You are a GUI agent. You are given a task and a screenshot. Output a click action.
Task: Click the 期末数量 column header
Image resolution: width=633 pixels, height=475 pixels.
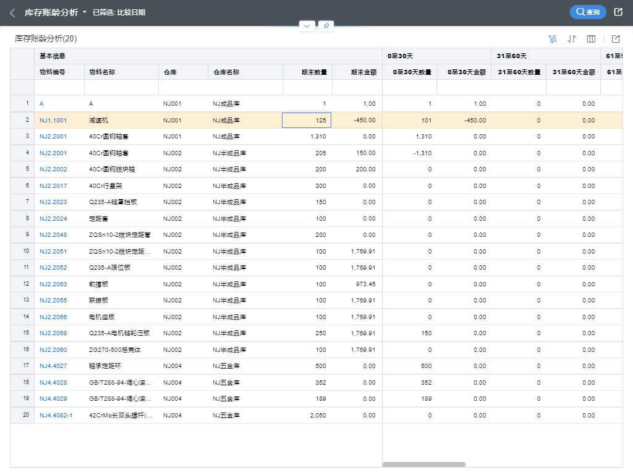click(x=308, y=72)
